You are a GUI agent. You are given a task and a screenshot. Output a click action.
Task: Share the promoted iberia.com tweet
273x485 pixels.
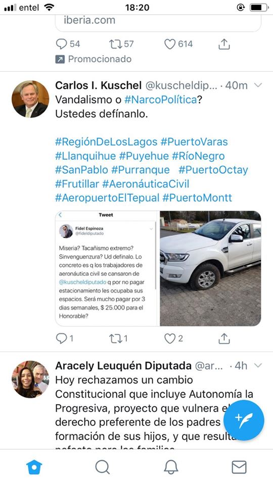224,44
